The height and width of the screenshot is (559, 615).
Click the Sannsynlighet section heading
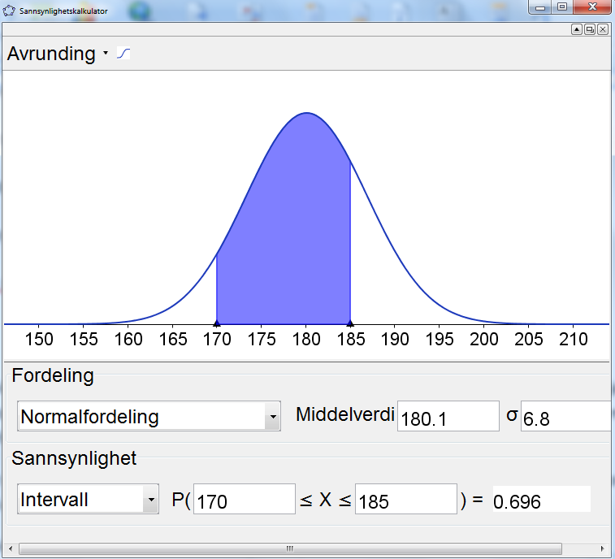pos(74,459)
